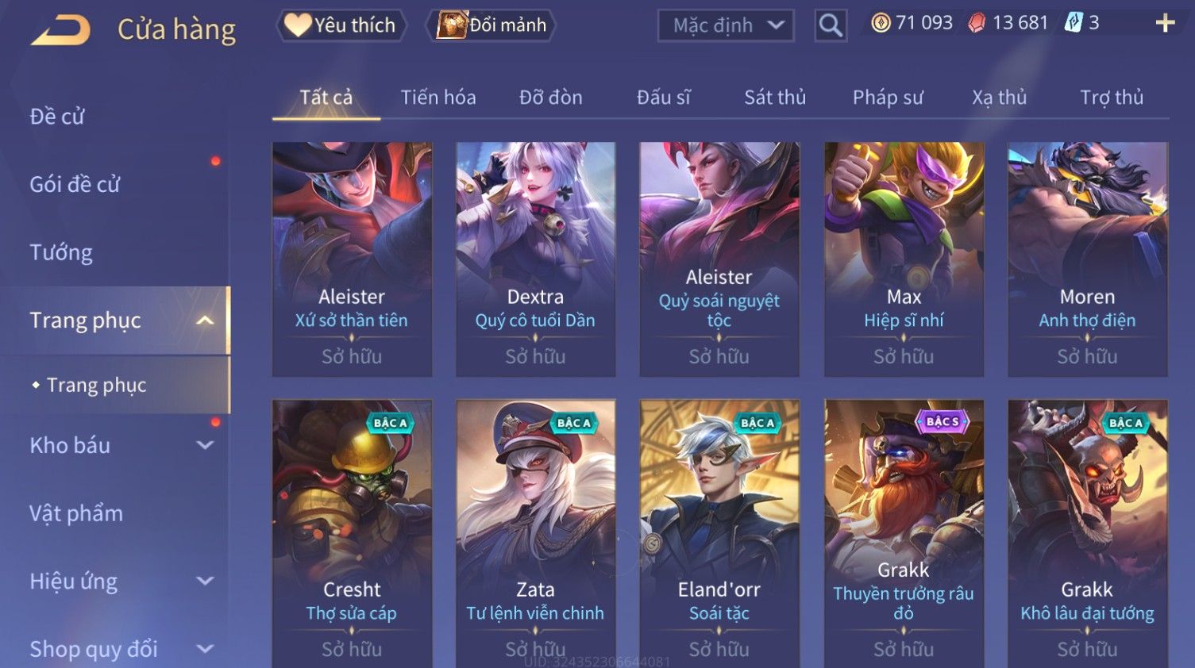
Task: Open Yêu thích favorites heart button
Action: tap(341, 25)
